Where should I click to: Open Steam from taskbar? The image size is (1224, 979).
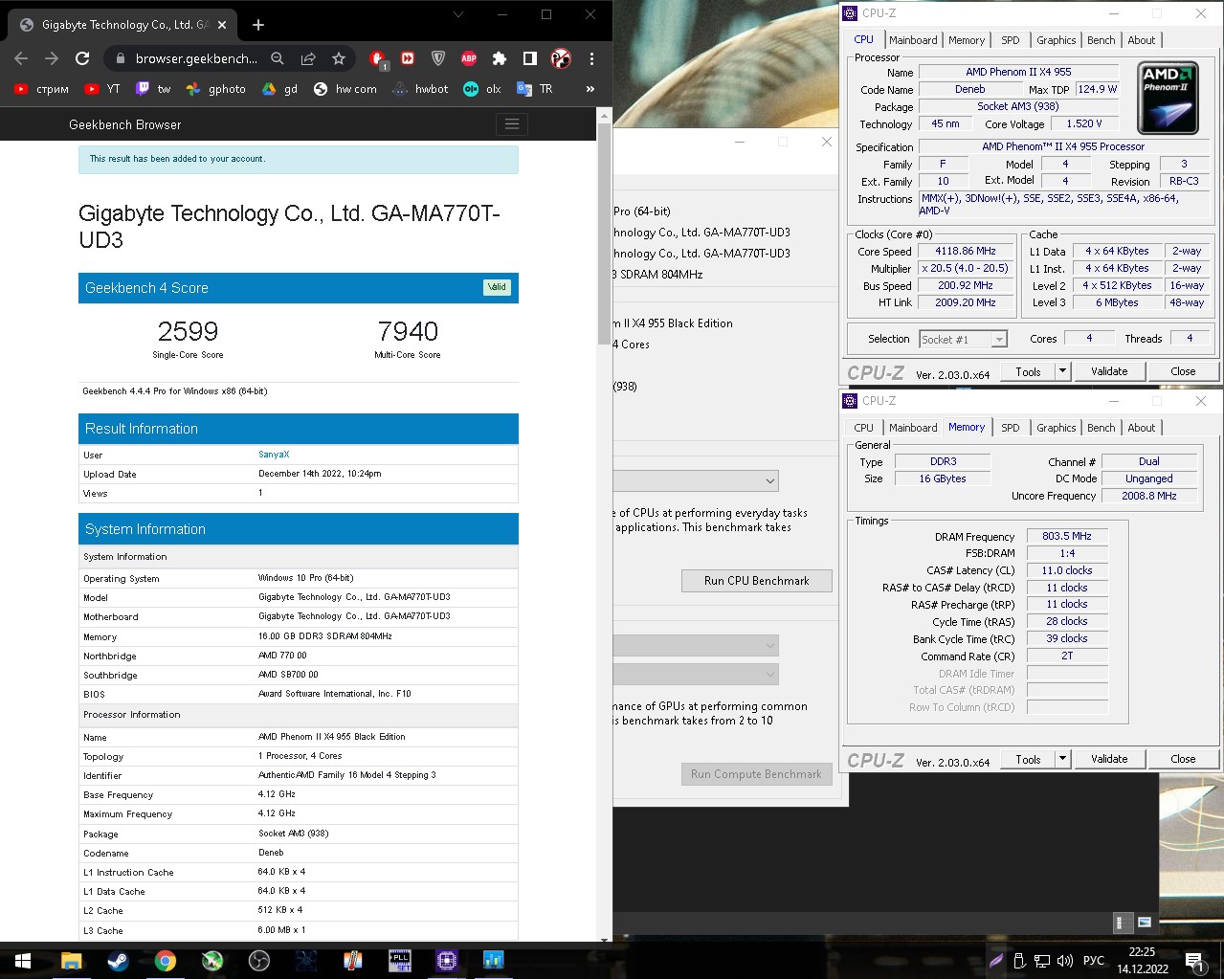point(118,960)
